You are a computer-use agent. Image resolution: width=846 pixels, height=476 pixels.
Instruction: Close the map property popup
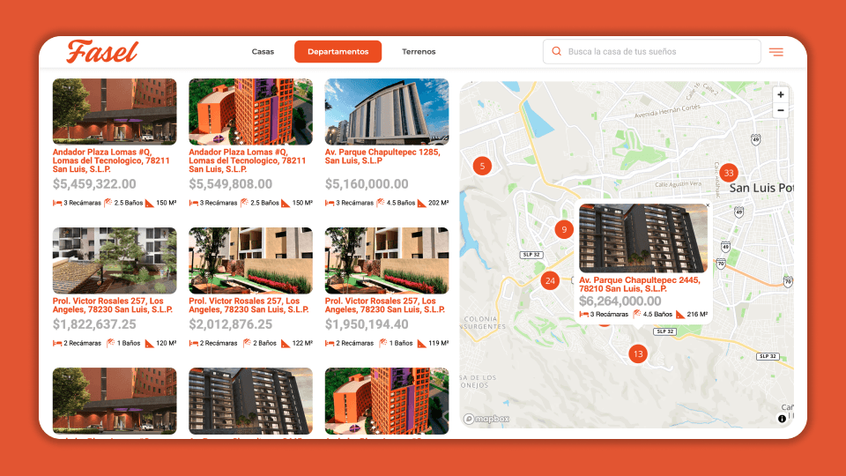[x=708, y=205]
